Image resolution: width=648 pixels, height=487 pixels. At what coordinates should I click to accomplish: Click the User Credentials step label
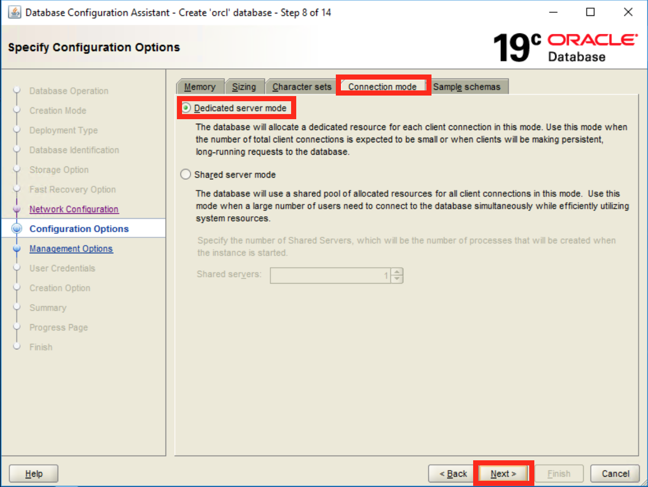[x=62, y=268]
